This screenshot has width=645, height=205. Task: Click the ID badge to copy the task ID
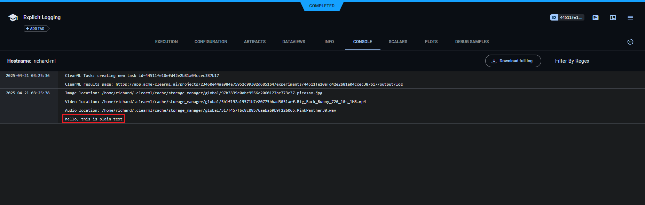click(x=567, y=17)
